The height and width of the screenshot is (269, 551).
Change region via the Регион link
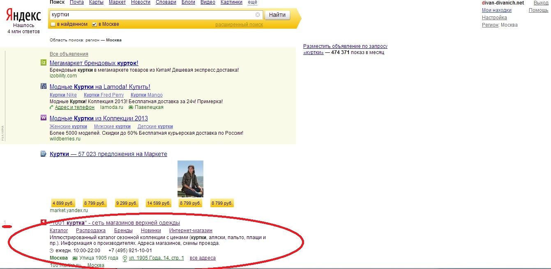(x=490, y=25)
